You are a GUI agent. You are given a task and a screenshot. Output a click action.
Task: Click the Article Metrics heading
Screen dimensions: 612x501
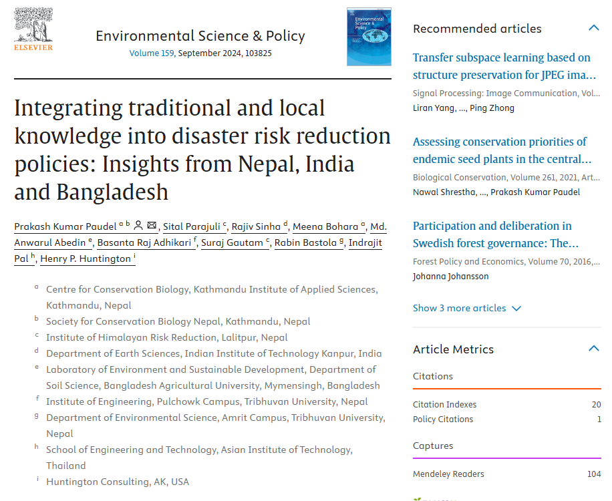pyautogui.click(x=453, y=349)
